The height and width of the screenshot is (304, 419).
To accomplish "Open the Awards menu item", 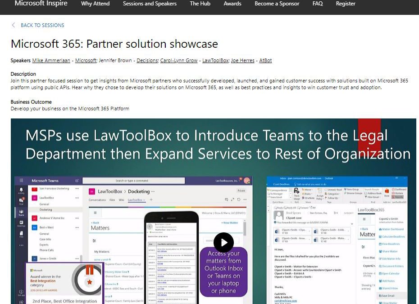I will (x=232, y=4).
